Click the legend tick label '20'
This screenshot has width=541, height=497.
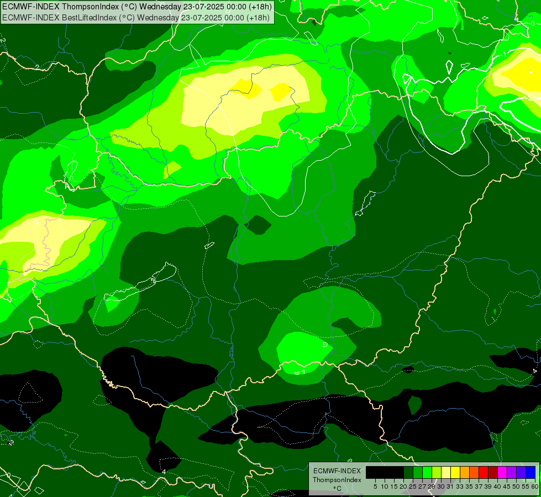pos(403,487)
